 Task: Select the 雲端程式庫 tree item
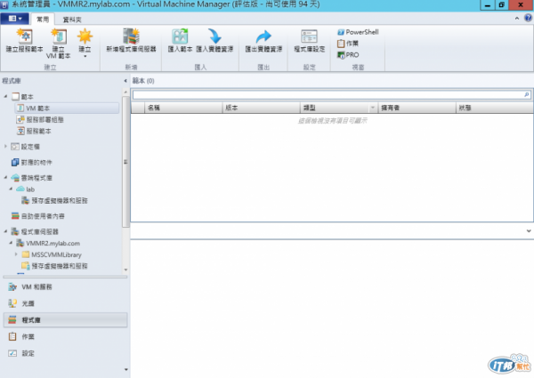[x=32, y=178]
